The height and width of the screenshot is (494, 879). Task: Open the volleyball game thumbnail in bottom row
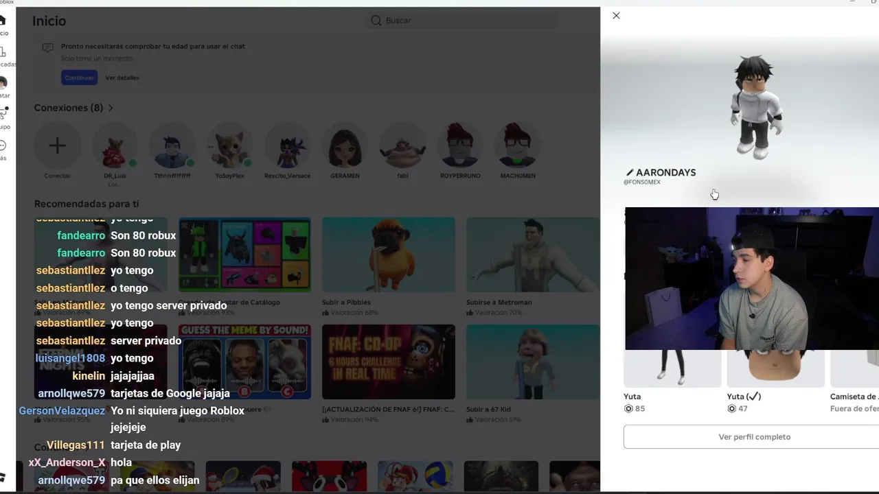pyautogui.click(x=415, y=476)
